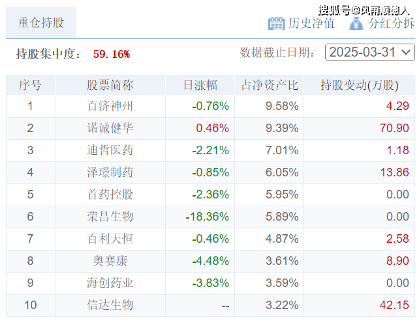
Task: Click holding change value 4.29
Action: (x=397, y=106)
